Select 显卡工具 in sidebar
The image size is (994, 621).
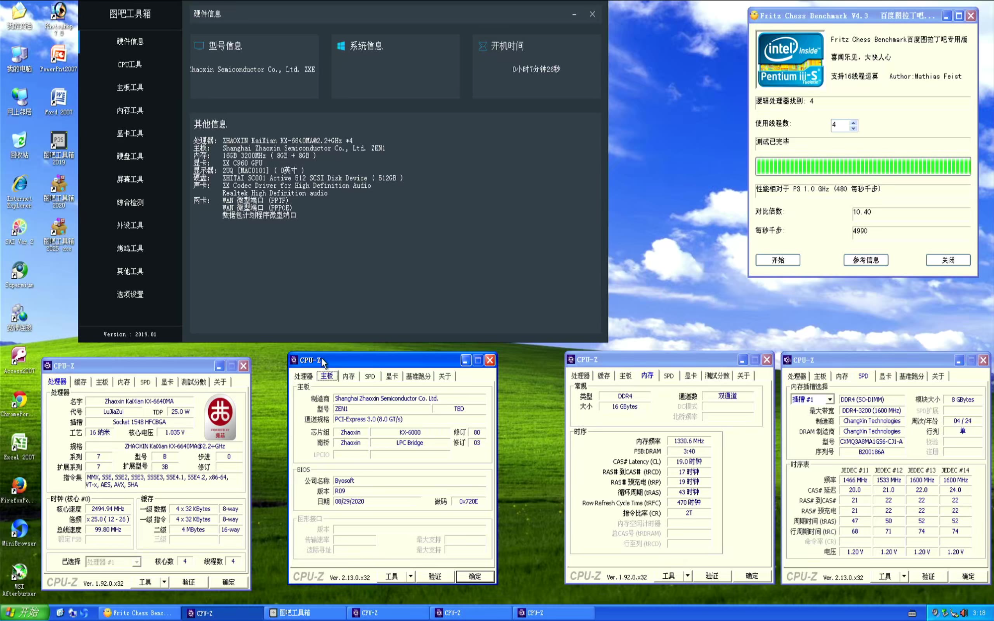[130, 133]
